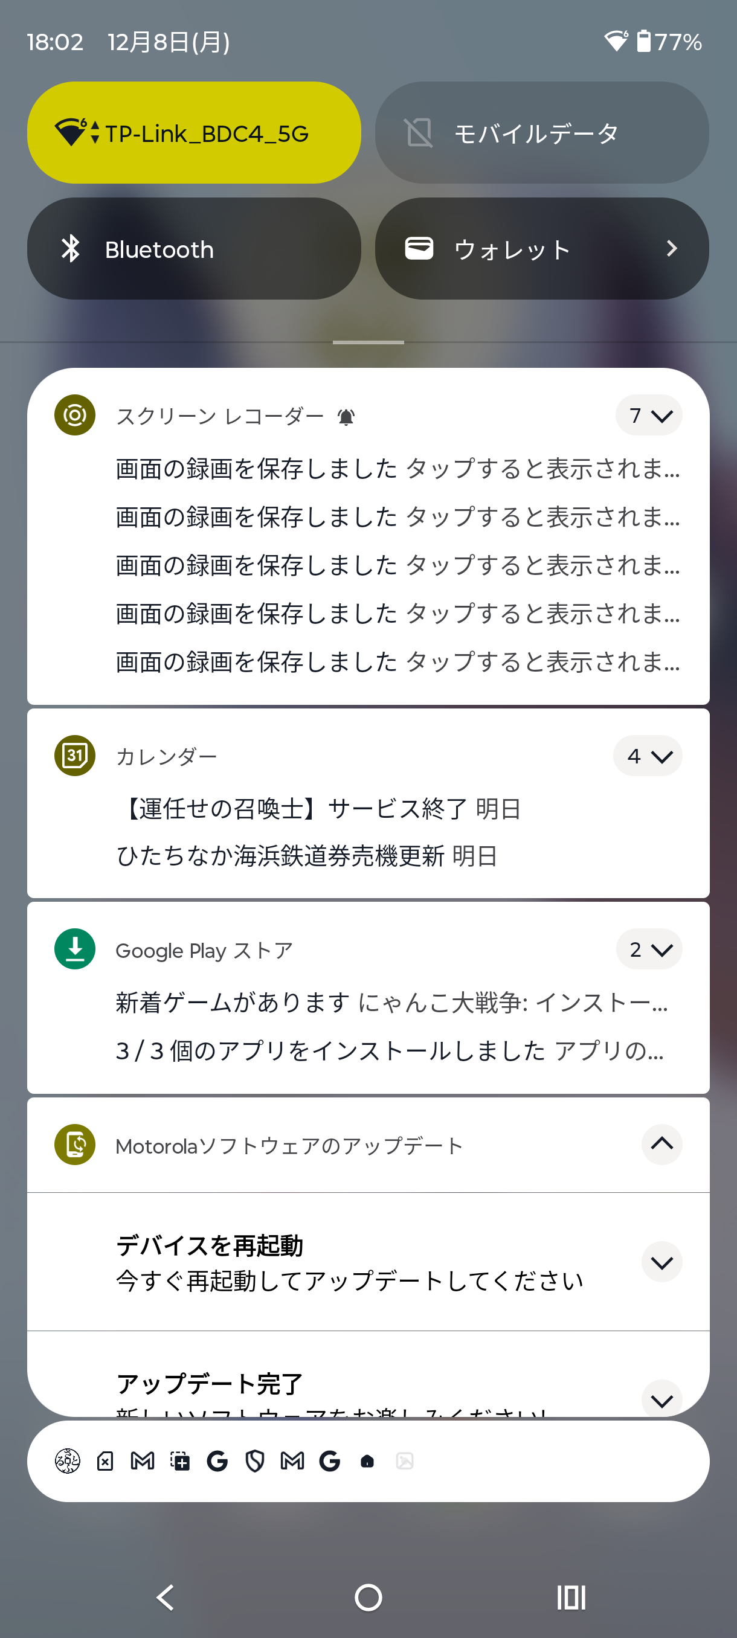Tap the first Gmail icon in notification shelf
Screen dimensions: 737x1638
(x=143, y=1461)
